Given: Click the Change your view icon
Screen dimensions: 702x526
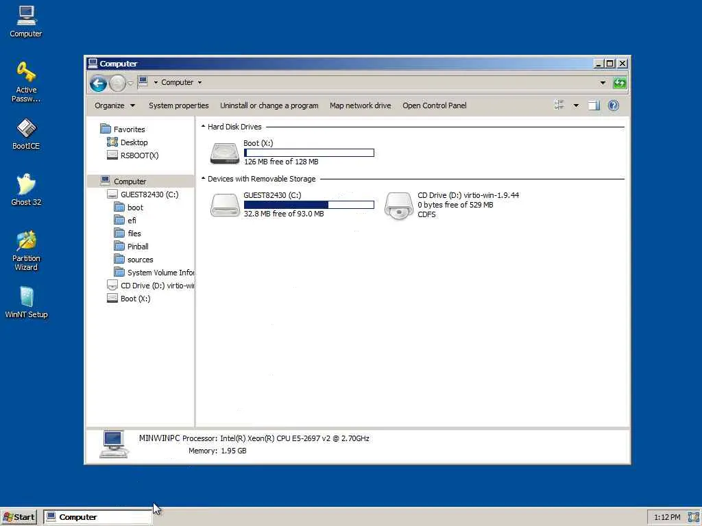Looking at the screenshot, I should tap(559, 105).
